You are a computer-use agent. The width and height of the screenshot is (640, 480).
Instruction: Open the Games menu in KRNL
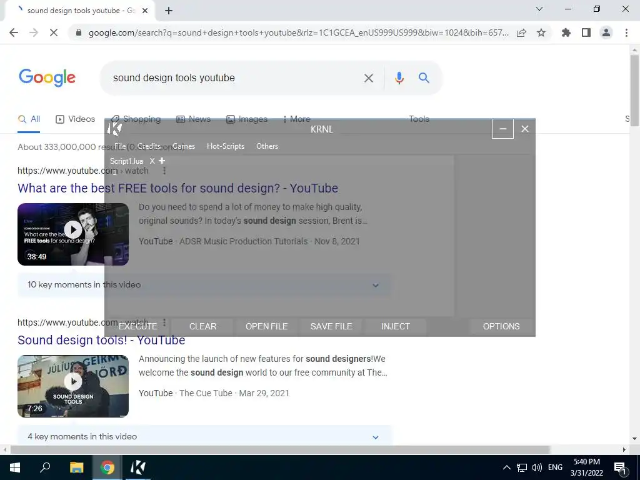pos(184,146)
